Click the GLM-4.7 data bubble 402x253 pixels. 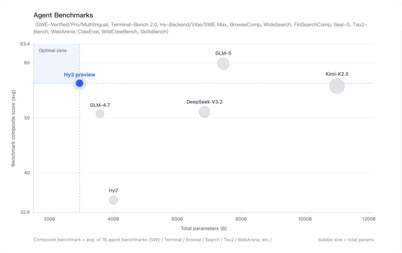(x=100, y=114)
